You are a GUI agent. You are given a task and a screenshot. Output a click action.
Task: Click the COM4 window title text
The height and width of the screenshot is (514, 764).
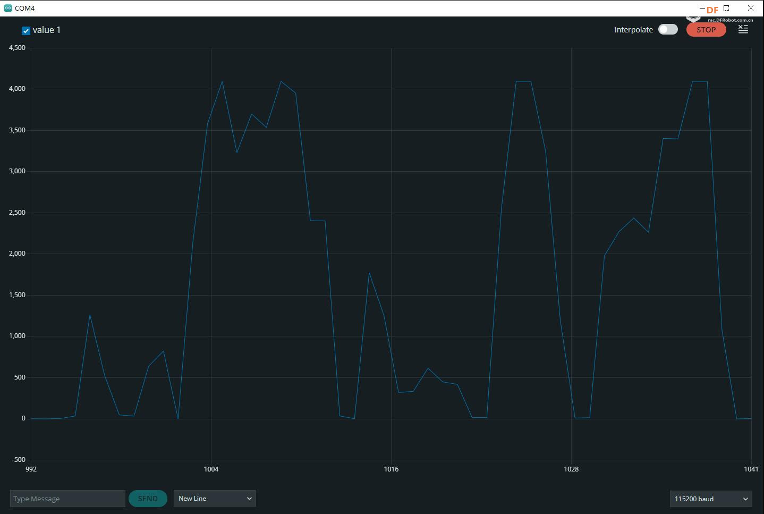pos(24,9)
